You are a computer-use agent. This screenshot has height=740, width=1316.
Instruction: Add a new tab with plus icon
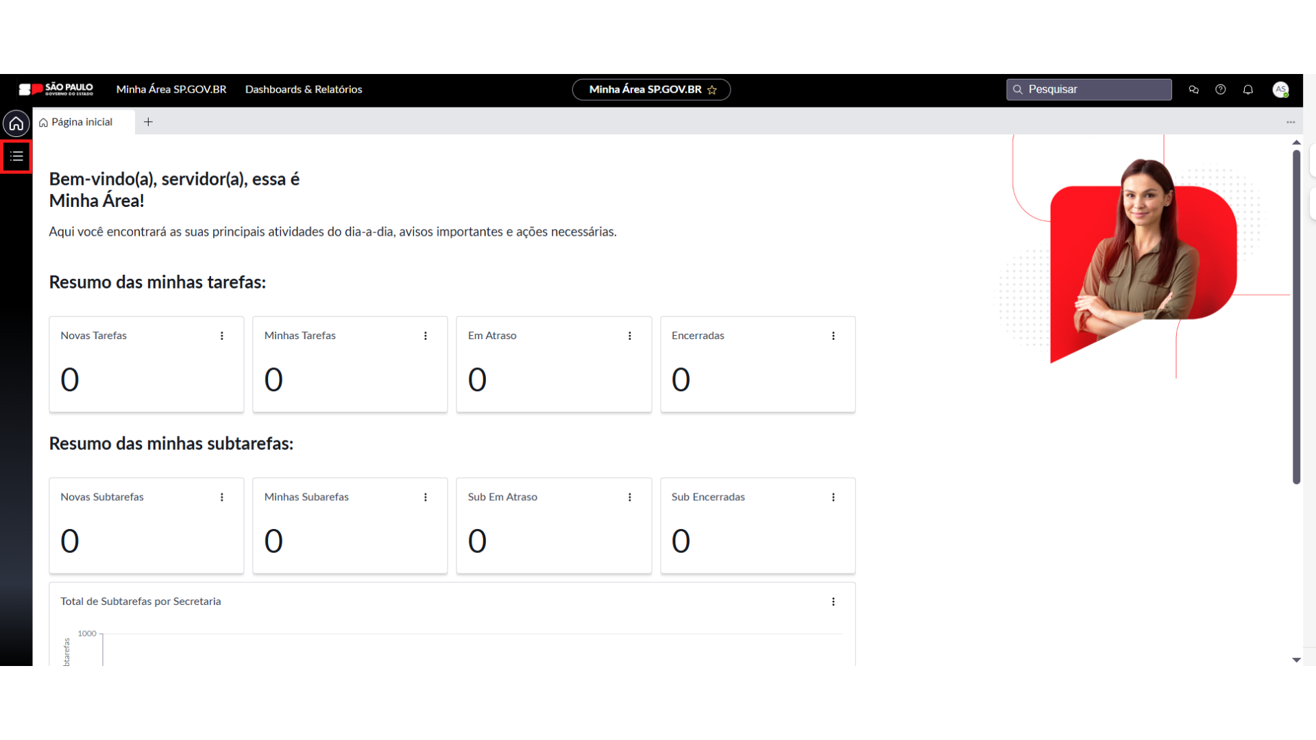tap(148, 122)
